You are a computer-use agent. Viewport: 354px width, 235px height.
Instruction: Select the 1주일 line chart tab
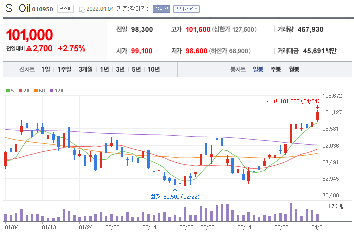(x=64, y=69)
